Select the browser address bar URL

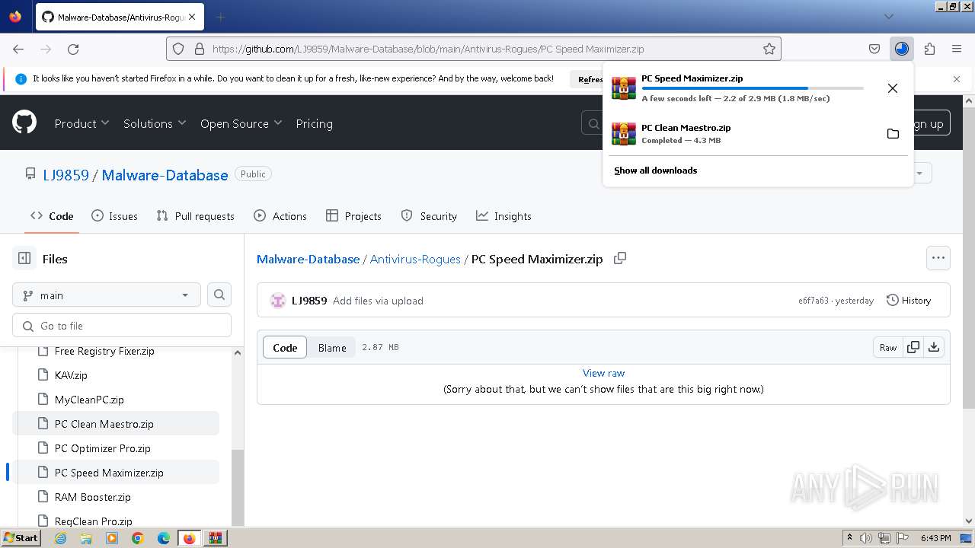click(427, 49)
